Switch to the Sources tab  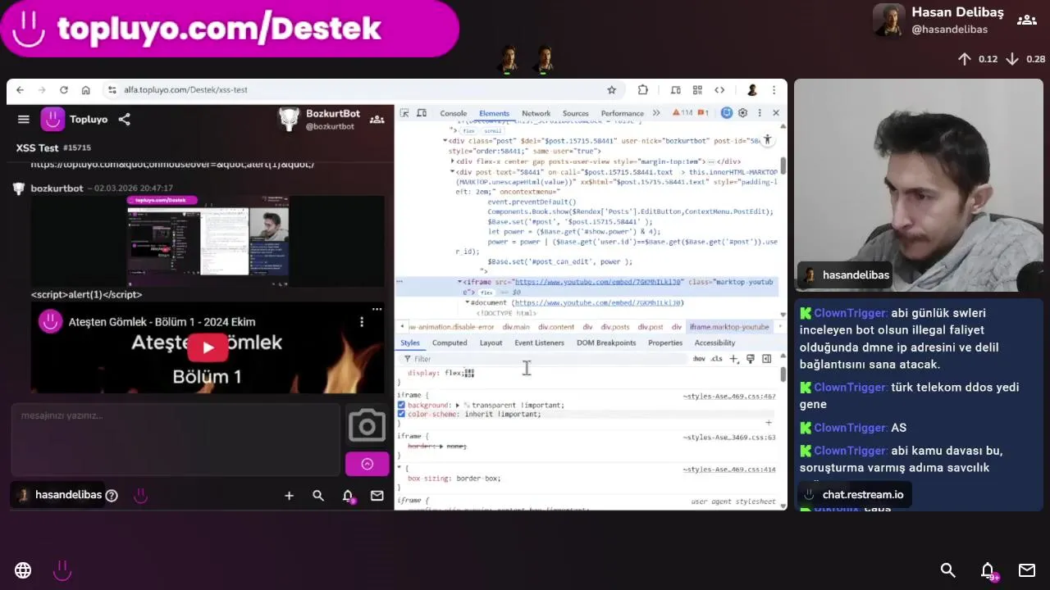point(575,113)
